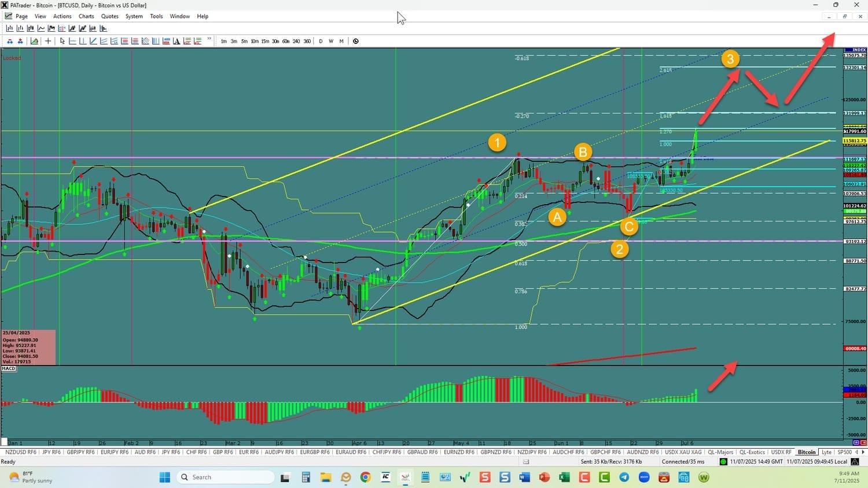
Task: Switch chart to weekly W timeframe
Action: coord(331,41)
